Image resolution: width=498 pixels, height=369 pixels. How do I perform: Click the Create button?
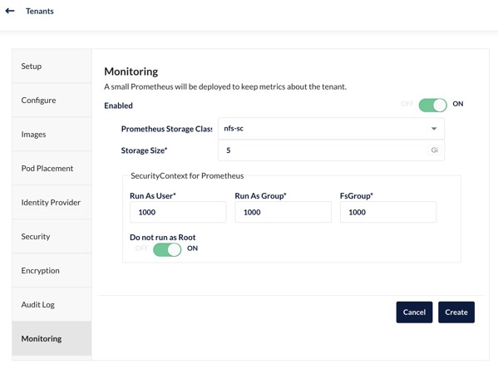456,312
